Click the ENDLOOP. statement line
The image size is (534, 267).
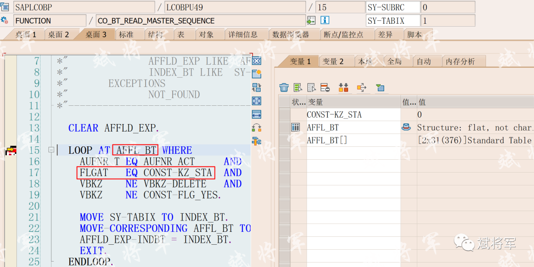tap(91, 262)
